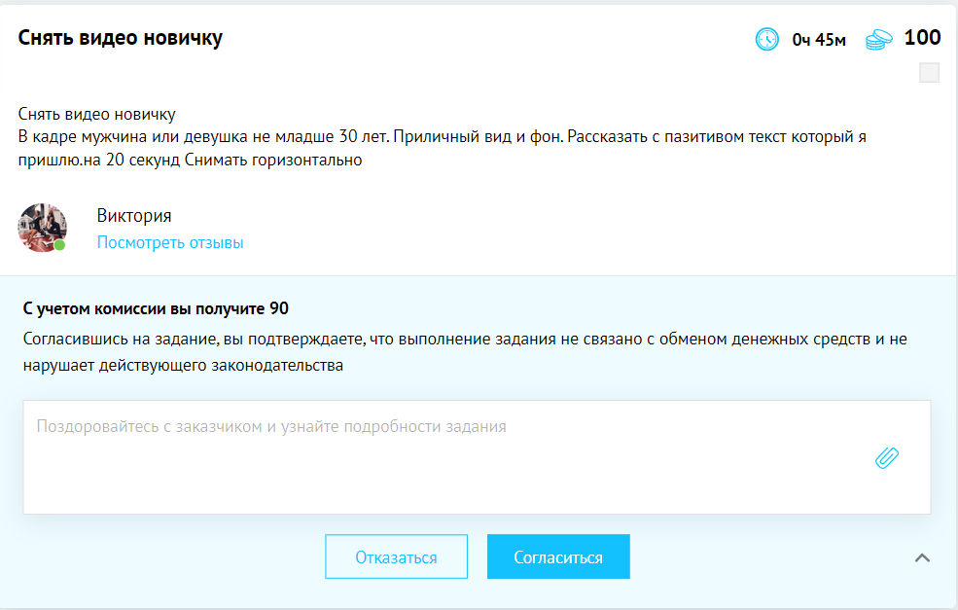The width and height of the screenshot is (958, 610).
Task: Click the С учетом комиссии вы получите 90 line
Action: [x=156, y=308]
